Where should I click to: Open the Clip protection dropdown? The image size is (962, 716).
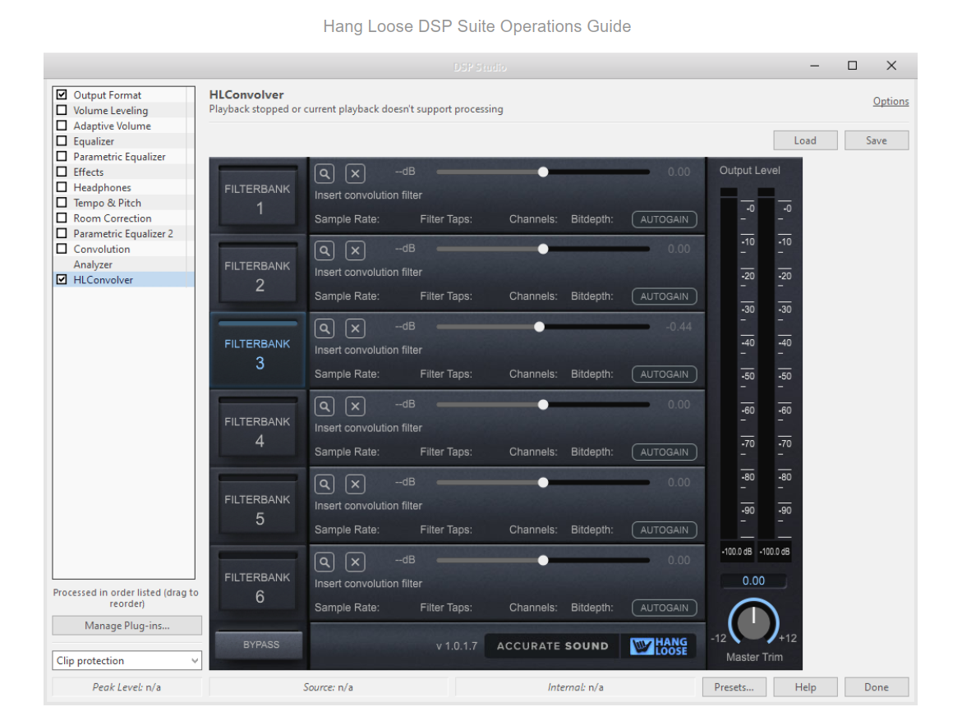tap(127, 661)
